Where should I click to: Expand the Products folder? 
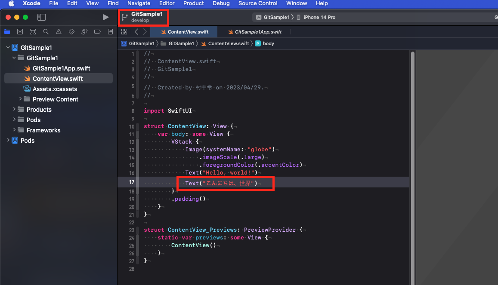pos(14,109)
